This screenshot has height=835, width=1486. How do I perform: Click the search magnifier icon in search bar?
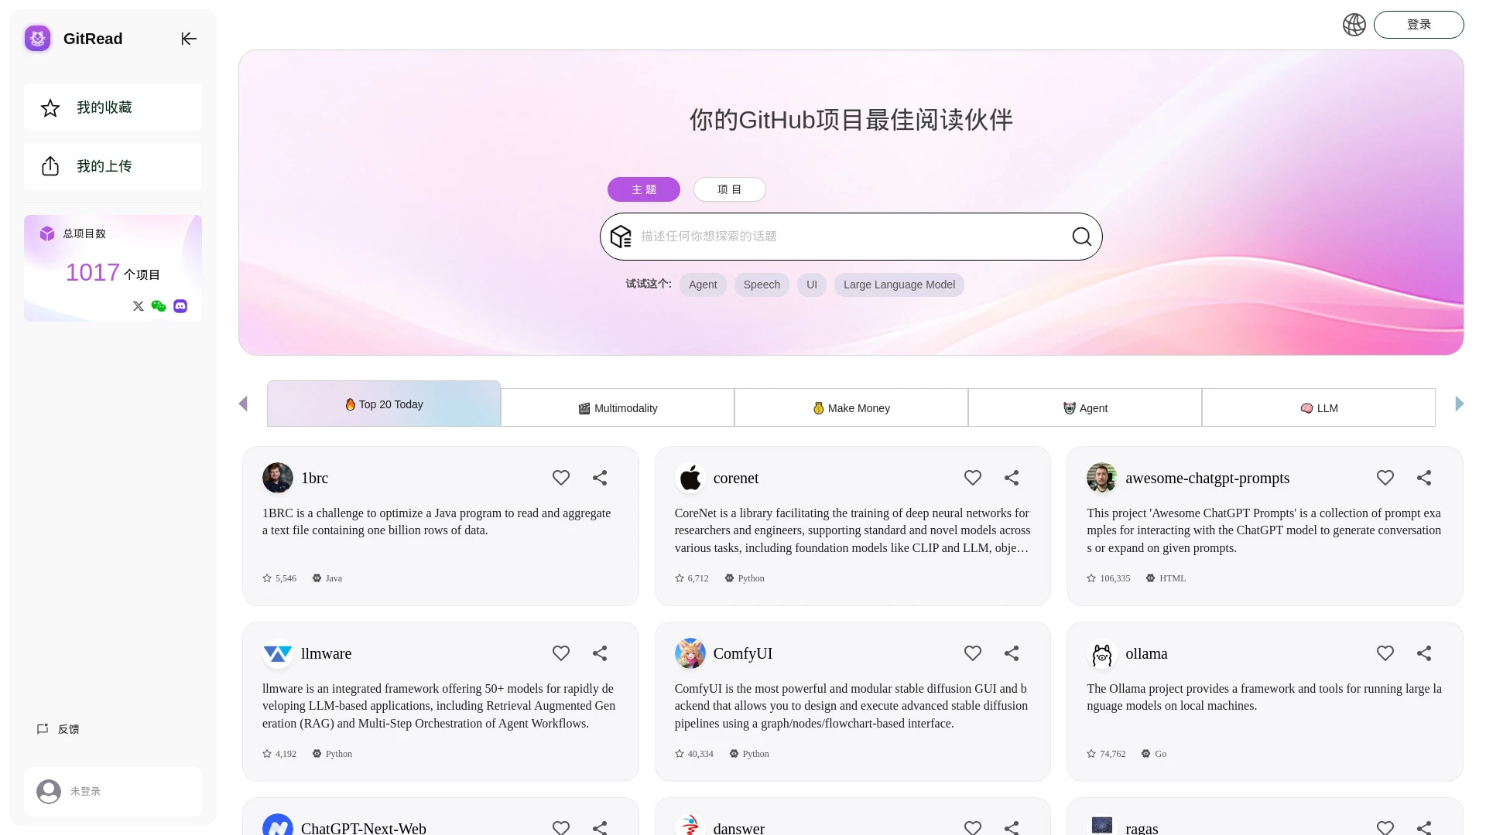point(1082,236)
